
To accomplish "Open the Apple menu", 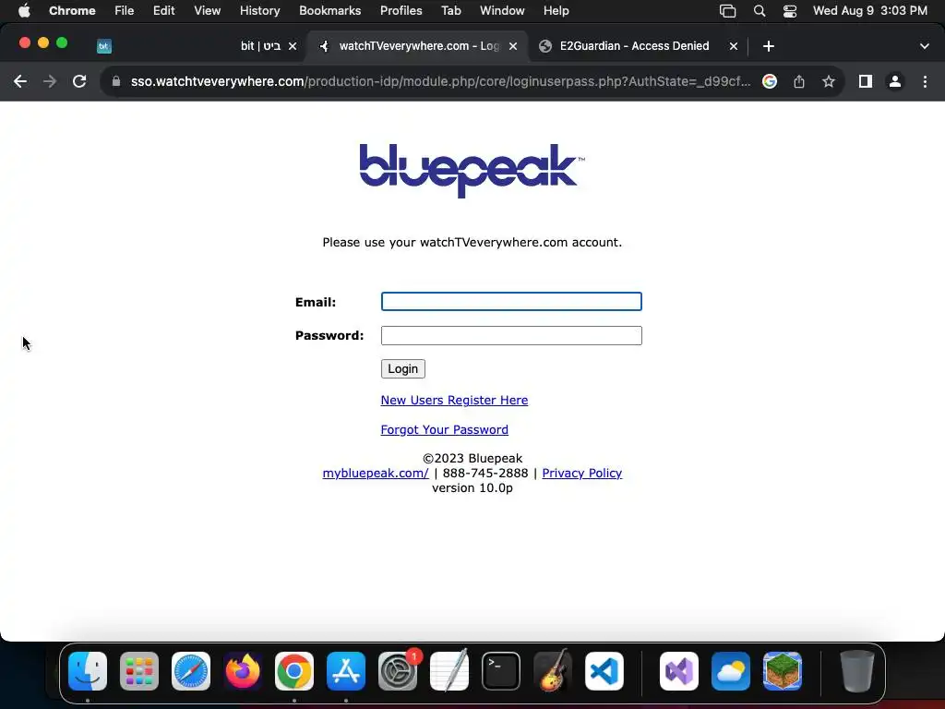I will coord(24,11).
